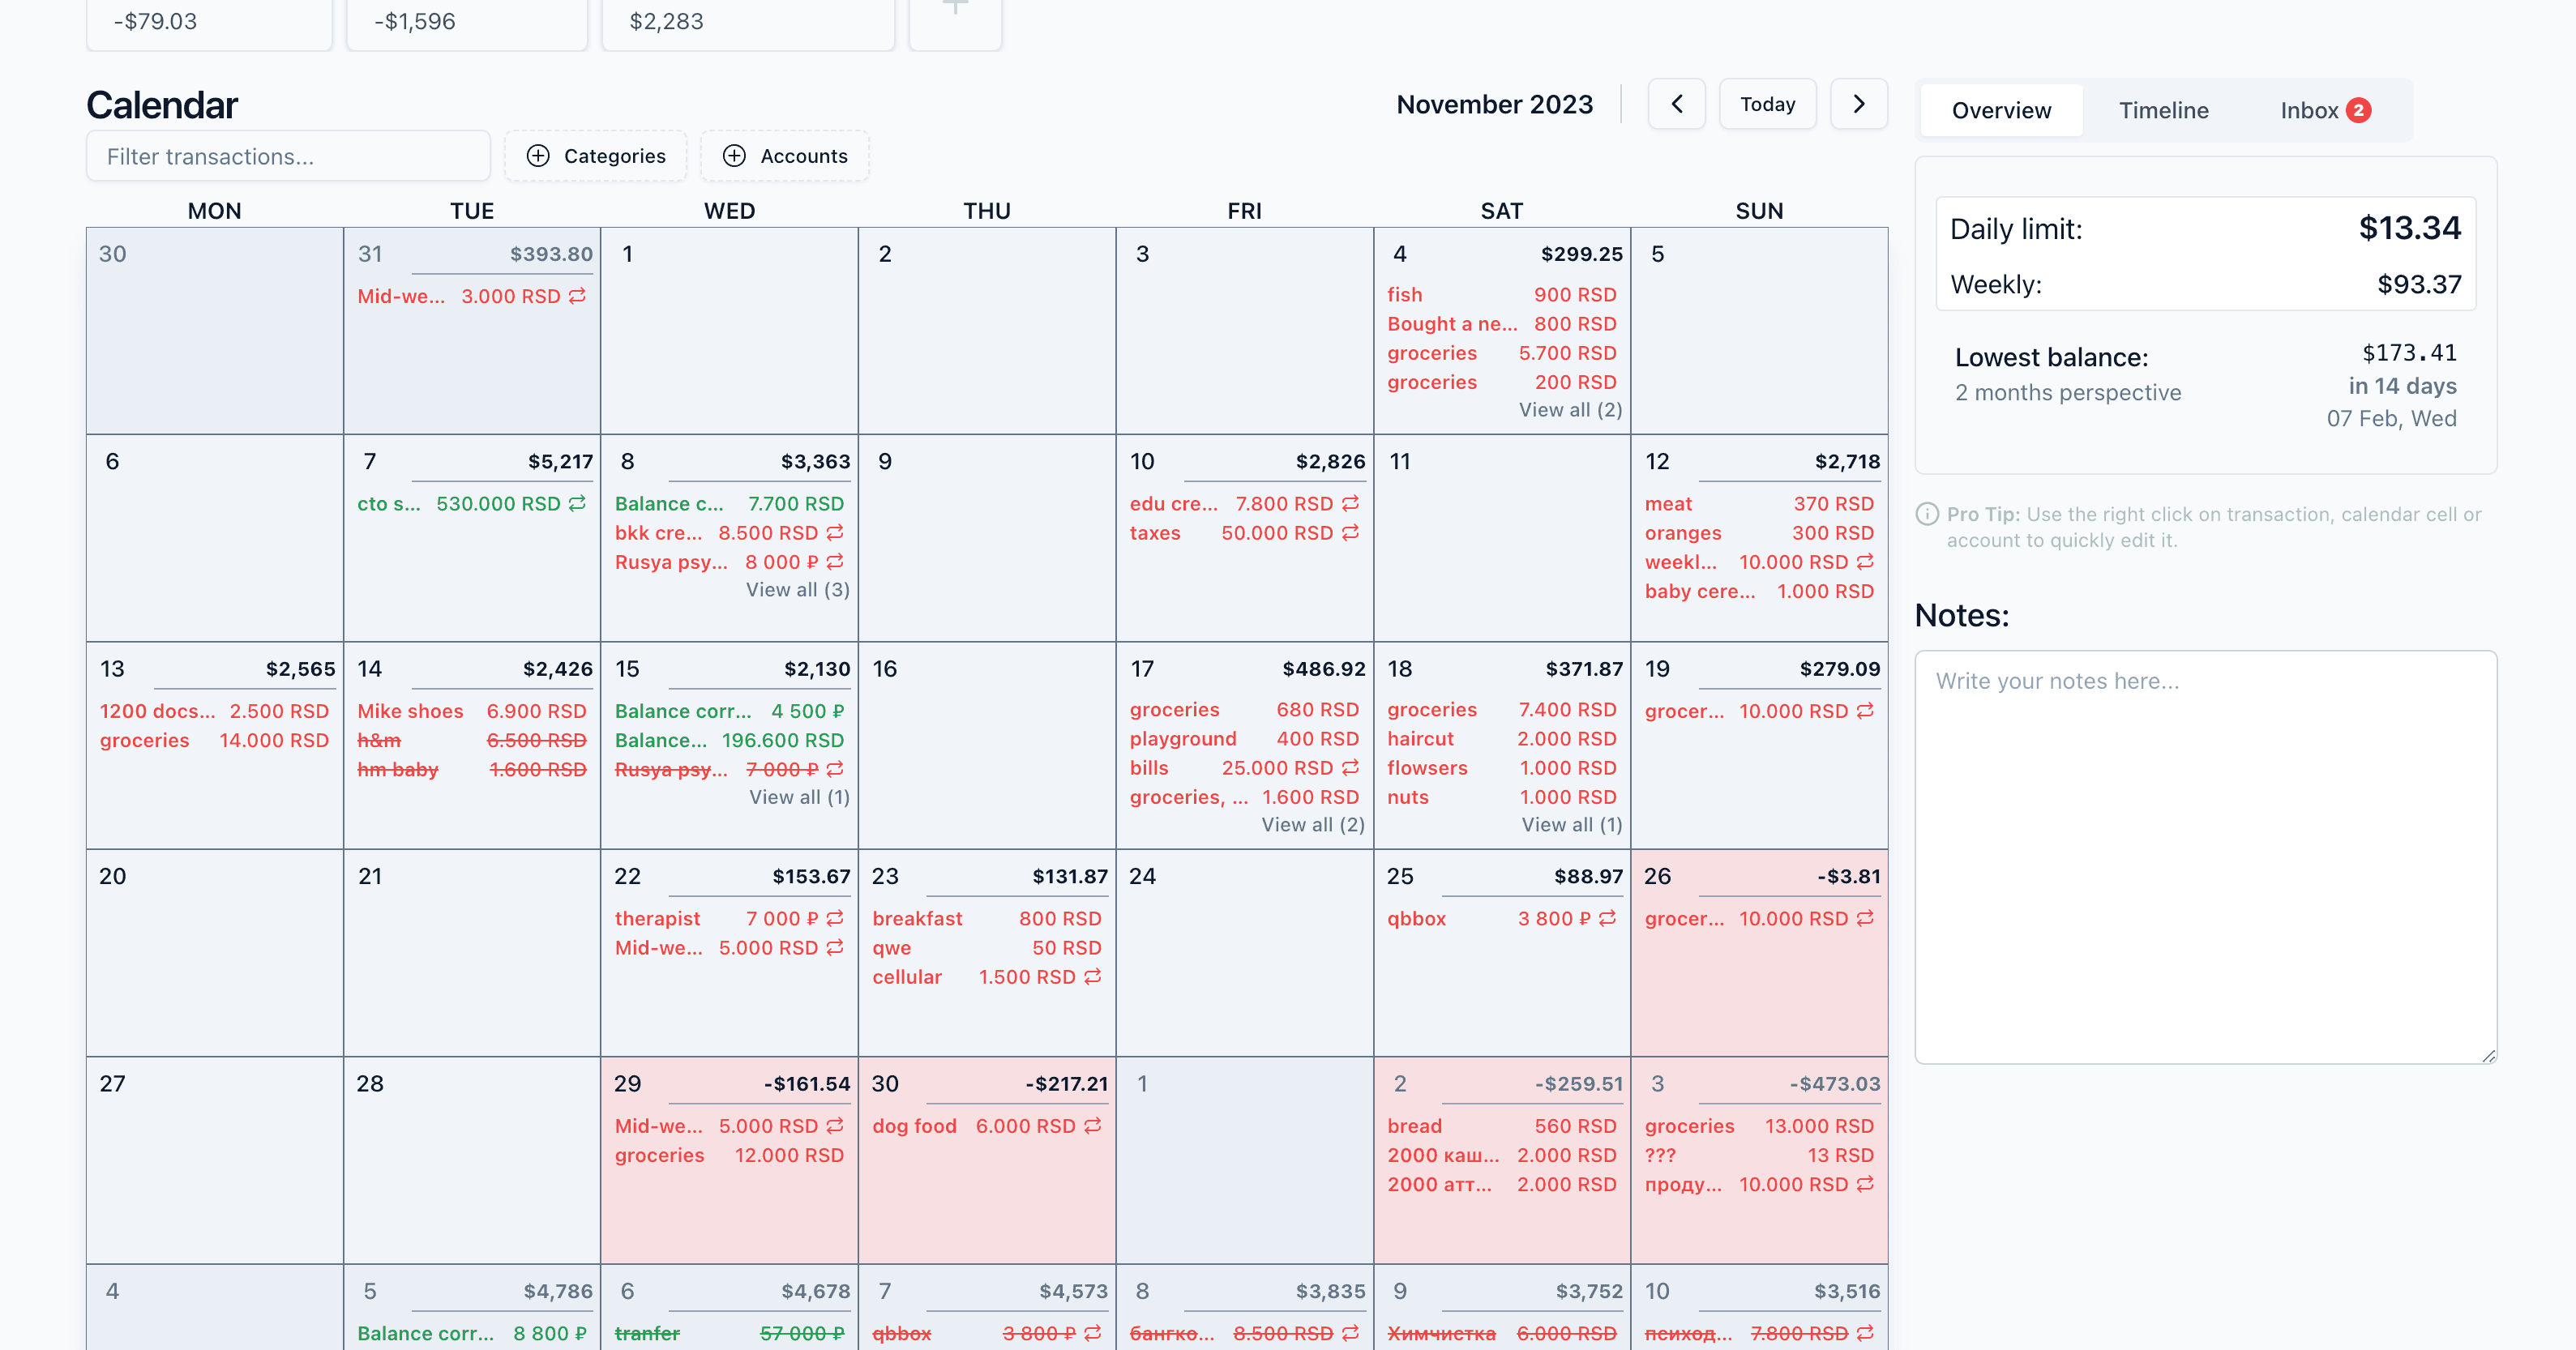The height and width of the screenshot is (1350, 2576).
Task: Click recurring icon on dog food transaction
Action: [x=1093, y=1125]
